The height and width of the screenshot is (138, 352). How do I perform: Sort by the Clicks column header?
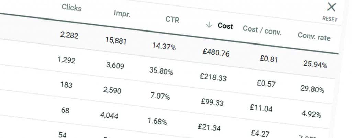tap(71, 8)
